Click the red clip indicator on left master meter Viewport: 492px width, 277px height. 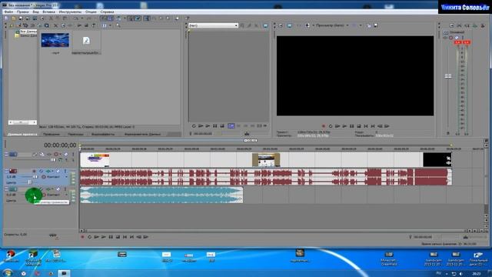click(x=458, y=42)
